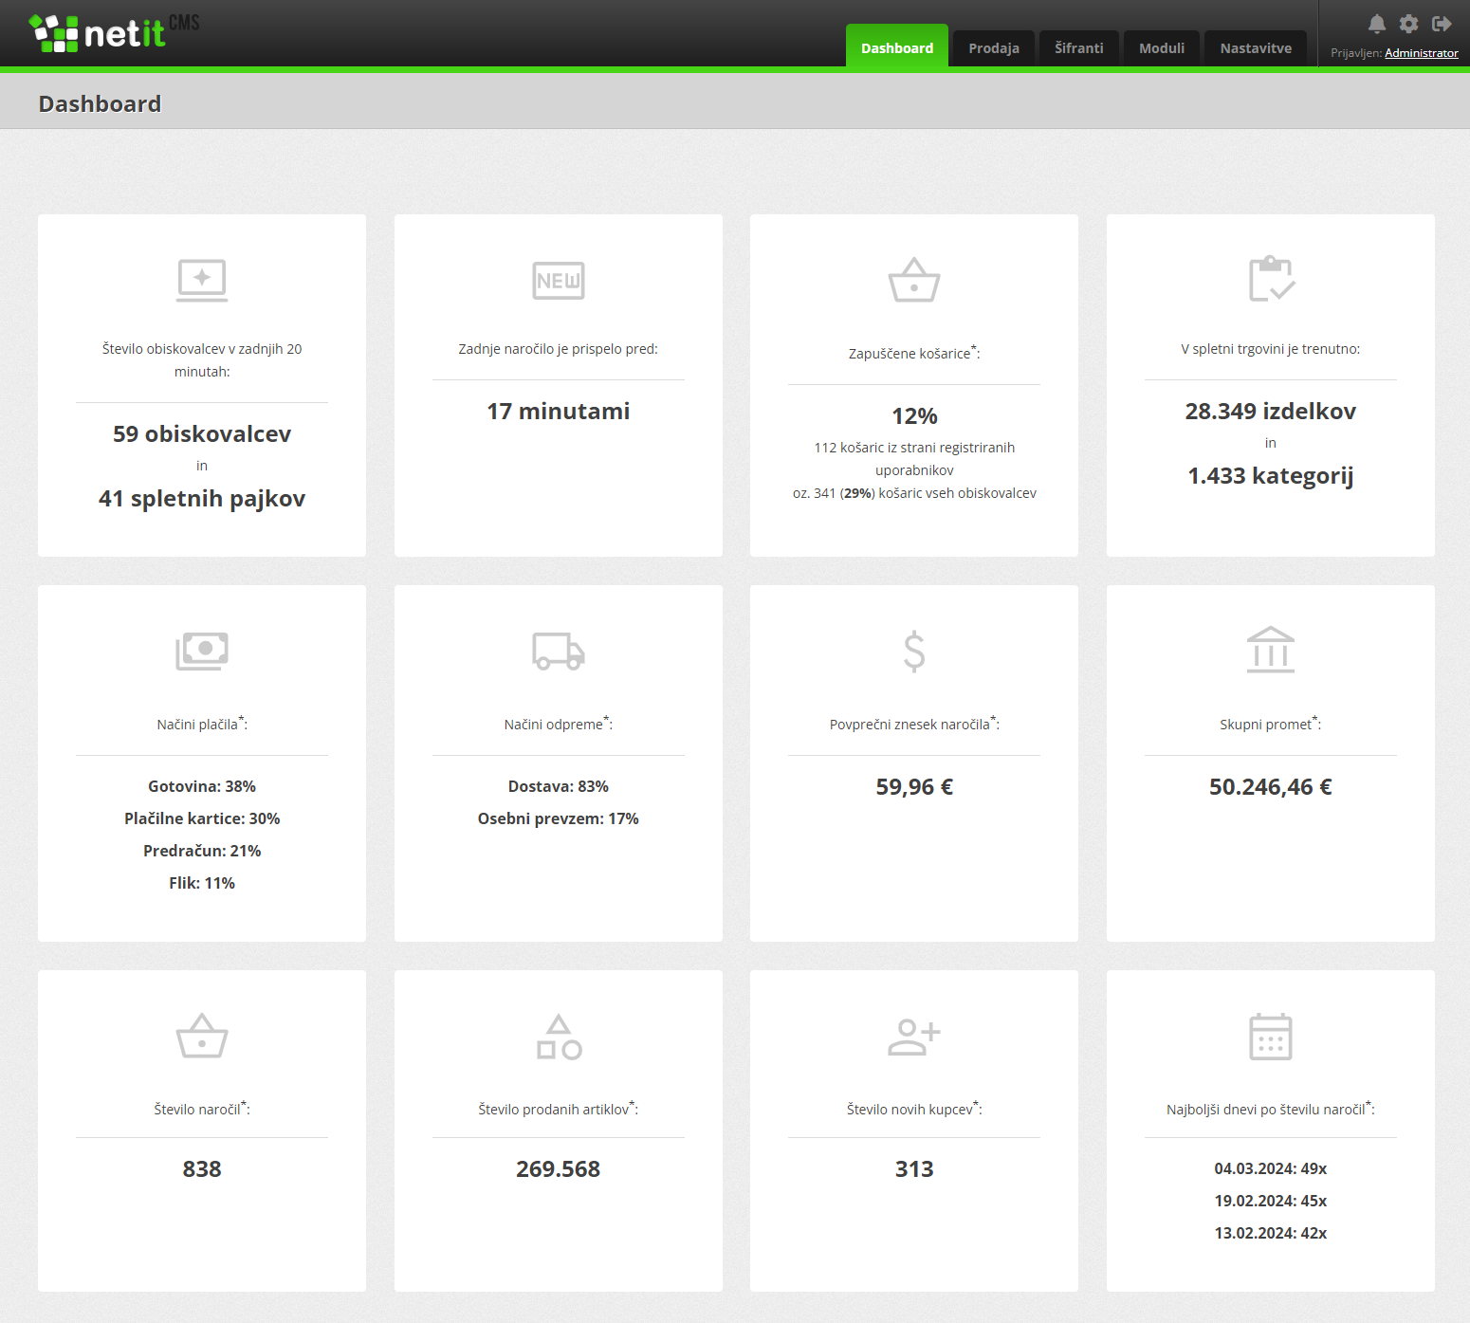This screenshot has height=1323, width=1470.
Task: Click the visitors monitor icon
Action: click(x=202, y=280)
